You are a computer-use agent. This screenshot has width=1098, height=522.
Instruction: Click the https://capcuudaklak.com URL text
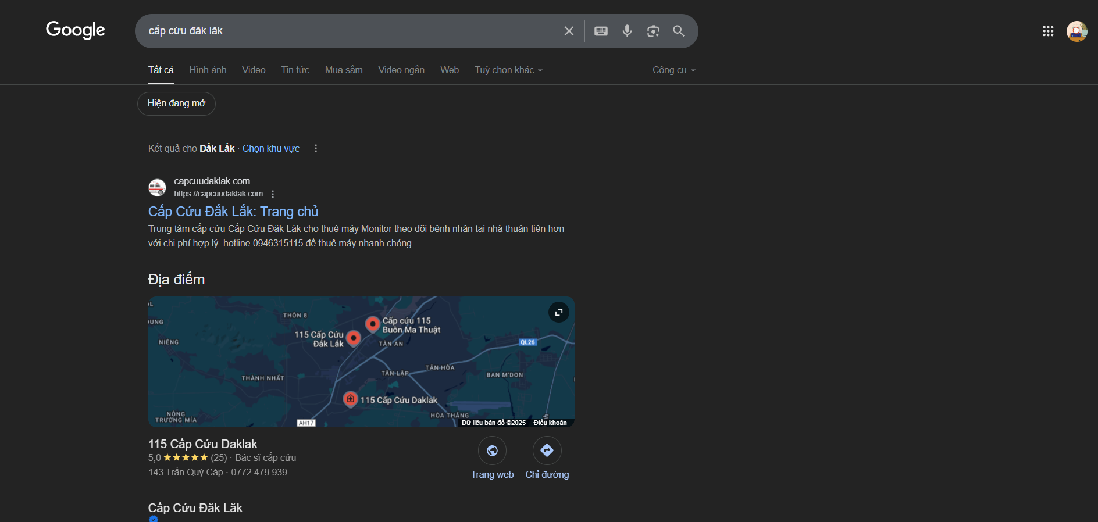[218, 194]
